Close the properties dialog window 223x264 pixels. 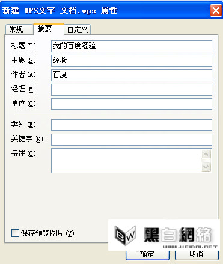(216, 10)
